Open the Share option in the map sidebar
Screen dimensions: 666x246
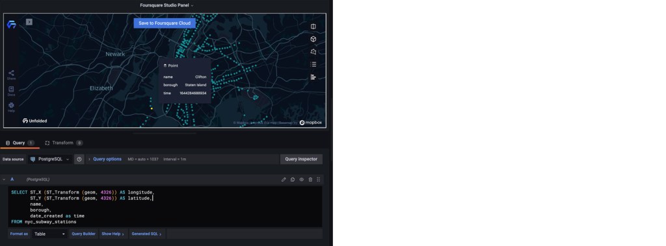tap(11, 75)
